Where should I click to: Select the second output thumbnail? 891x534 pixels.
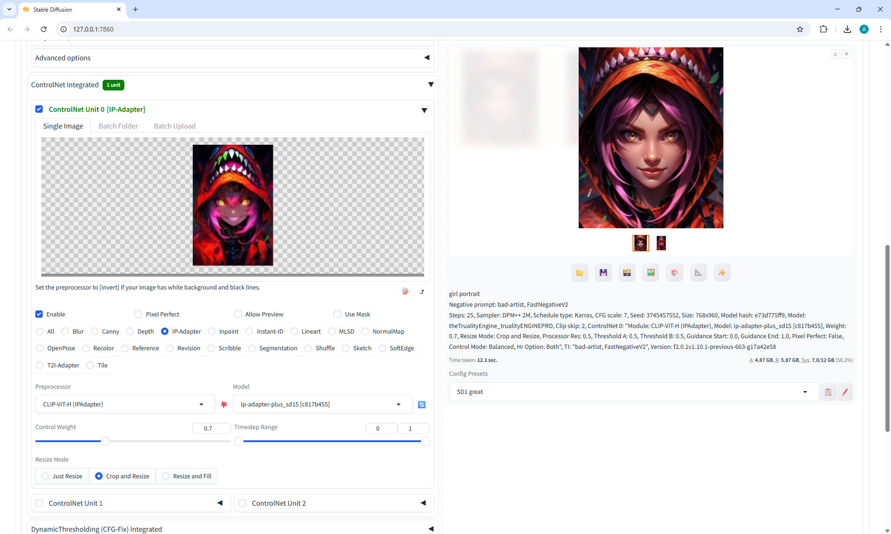(661, 243)
